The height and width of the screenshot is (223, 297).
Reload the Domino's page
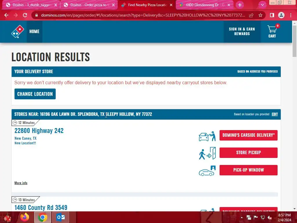25,15
